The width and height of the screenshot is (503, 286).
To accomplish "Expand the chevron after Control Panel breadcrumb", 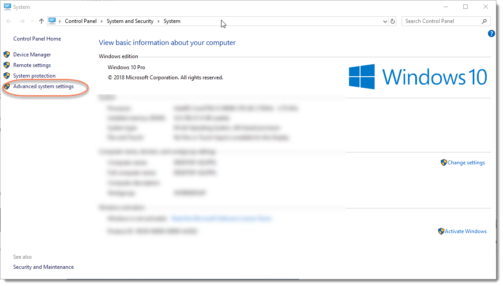I will [101, 22].
